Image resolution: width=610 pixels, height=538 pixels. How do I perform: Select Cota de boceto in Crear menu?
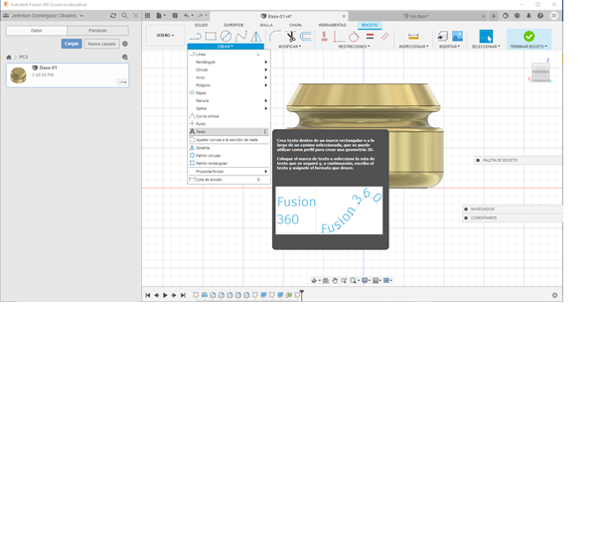click(229, 180)
